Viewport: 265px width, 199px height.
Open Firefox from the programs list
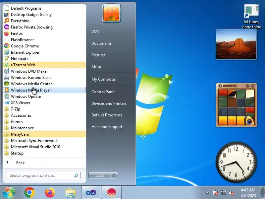click(x=44, y=33)
